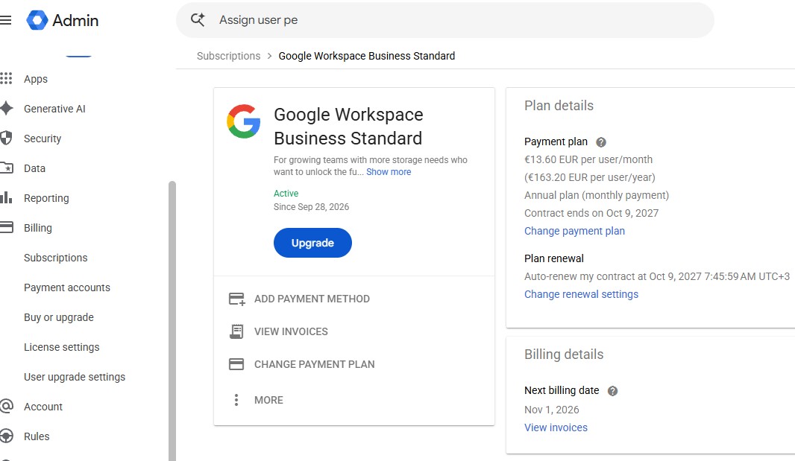
Task: Go to Buy or upgrade
Action: tap(59, 317)
